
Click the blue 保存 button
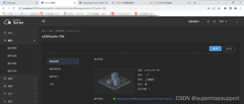(x=215, y=48)
